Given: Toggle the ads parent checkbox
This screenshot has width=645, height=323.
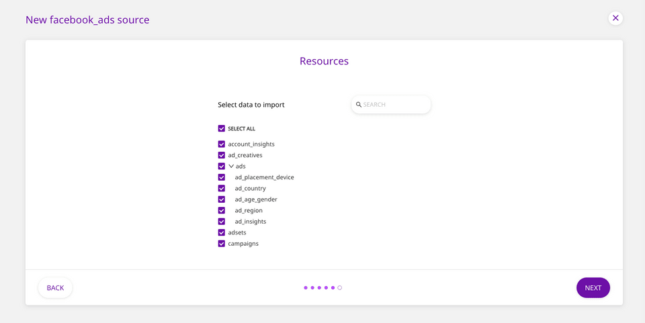Looking at the screenshot, I should click(x=222, y=166).
